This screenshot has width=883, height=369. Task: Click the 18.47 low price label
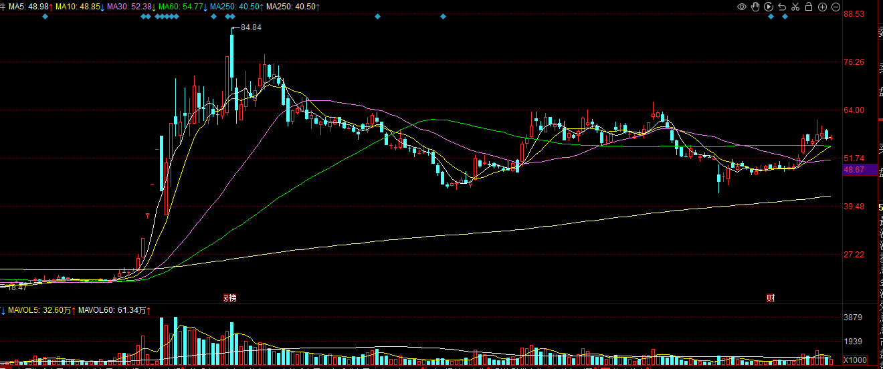(x=17, y=287)
